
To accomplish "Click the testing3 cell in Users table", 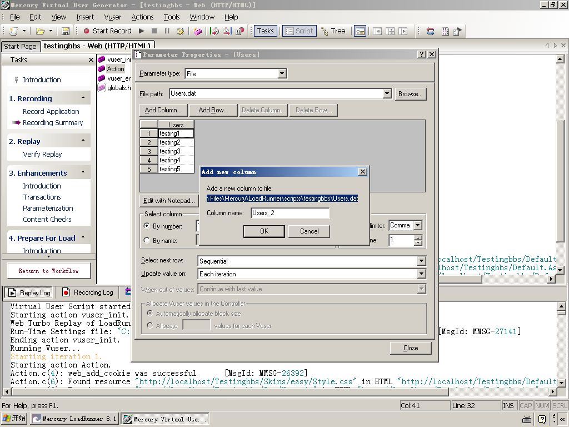I will pyautogui.click(x=176, y=151).
